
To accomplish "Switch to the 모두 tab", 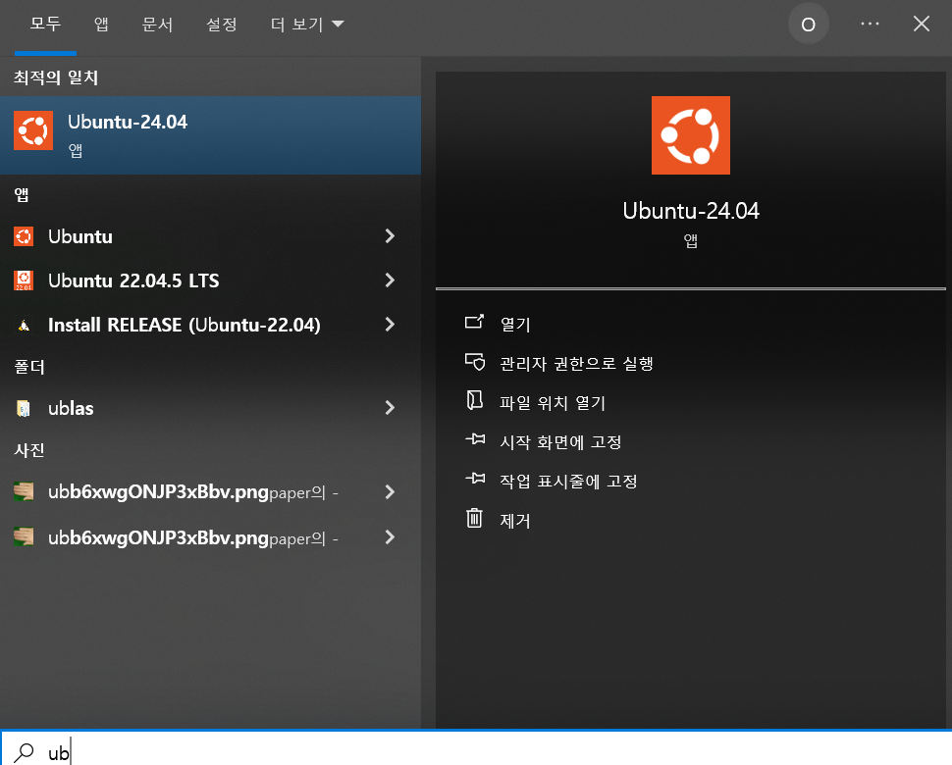I will tap(45, 25).
